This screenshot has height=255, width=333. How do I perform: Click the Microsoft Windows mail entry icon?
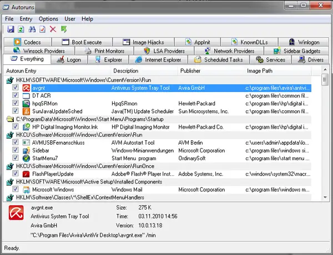point(26,190)
